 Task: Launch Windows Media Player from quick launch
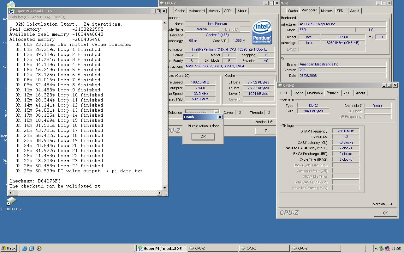pyautogui.click(x=39, y=249)
